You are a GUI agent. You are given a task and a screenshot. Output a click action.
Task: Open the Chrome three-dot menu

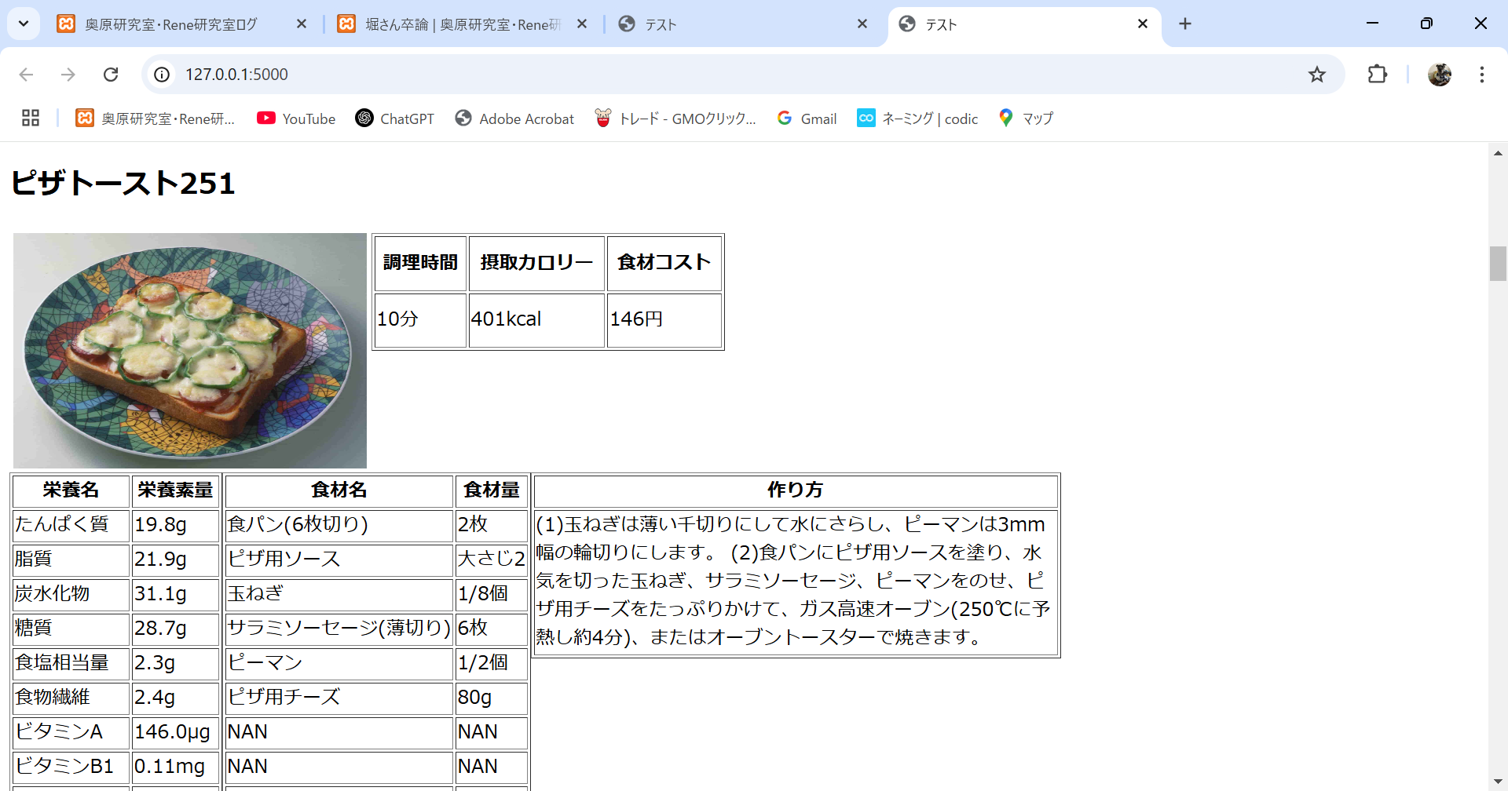[x=1482, y=74]
